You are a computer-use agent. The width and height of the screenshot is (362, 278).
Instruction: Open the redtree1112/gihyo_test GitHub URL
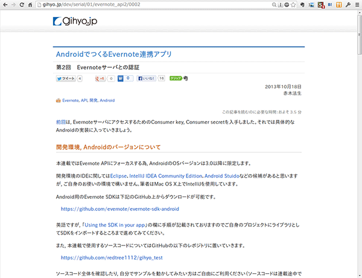point(112,257)
